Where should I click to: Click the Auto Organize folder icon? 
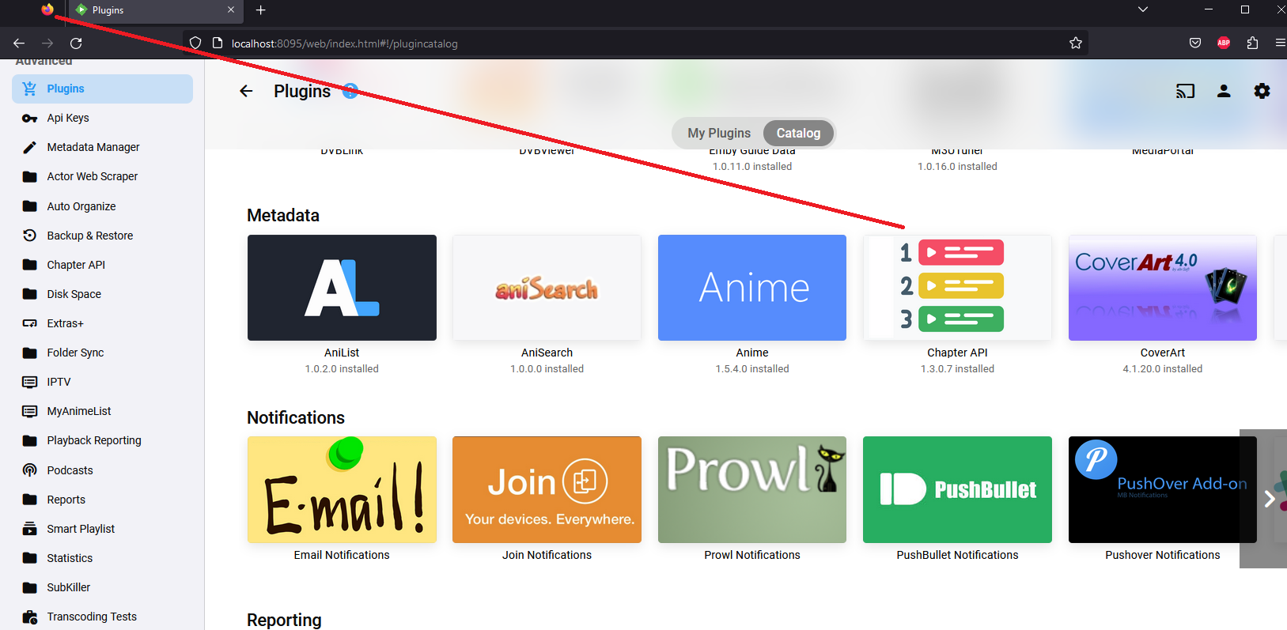30,206
